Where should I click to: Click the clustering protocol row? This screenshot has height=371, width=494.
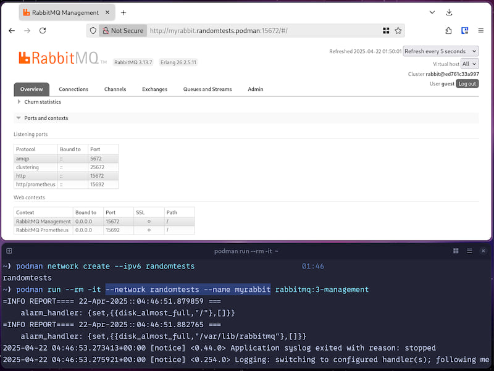pyautogui.click(x=66, y=167)
